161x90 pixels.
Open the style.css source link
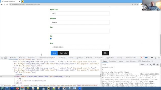coord(150,74)
